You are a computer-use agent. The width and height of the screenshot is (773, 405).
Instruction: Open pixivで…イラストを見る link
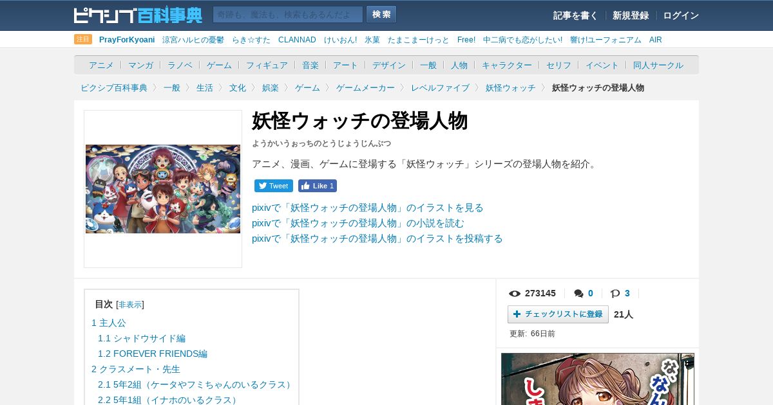coord(368,208)
